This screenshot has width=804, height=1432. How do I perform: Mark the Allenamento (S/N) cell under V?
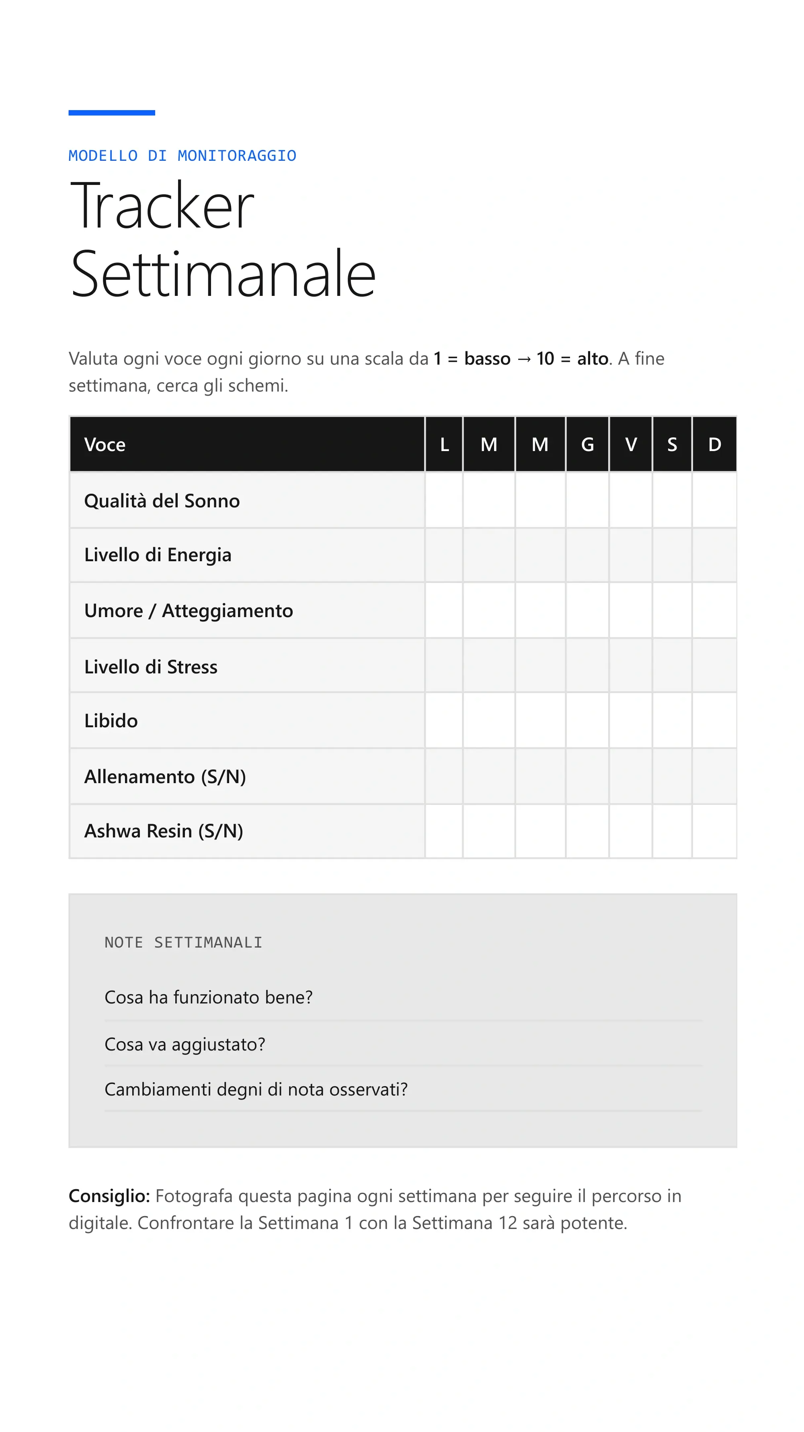tap(630, 776)
